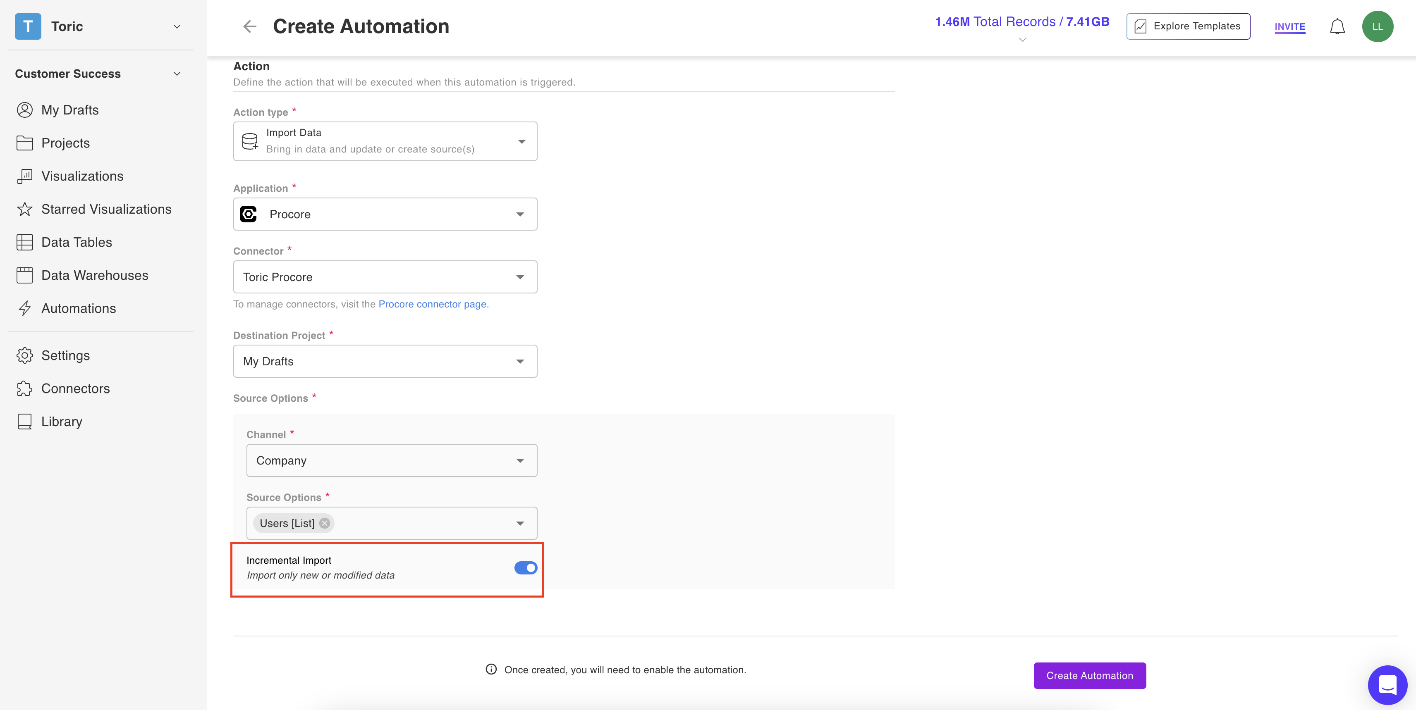Click the Incremental Import label
1416x710 pixels.
click(x=289, y=560)
